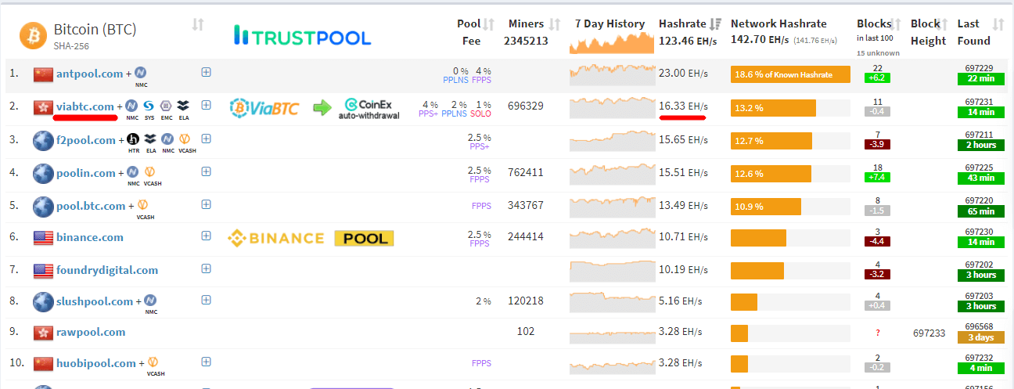Open the rawpool.com link
Screen dimensions: 1014x389
[x=91, y=332]
